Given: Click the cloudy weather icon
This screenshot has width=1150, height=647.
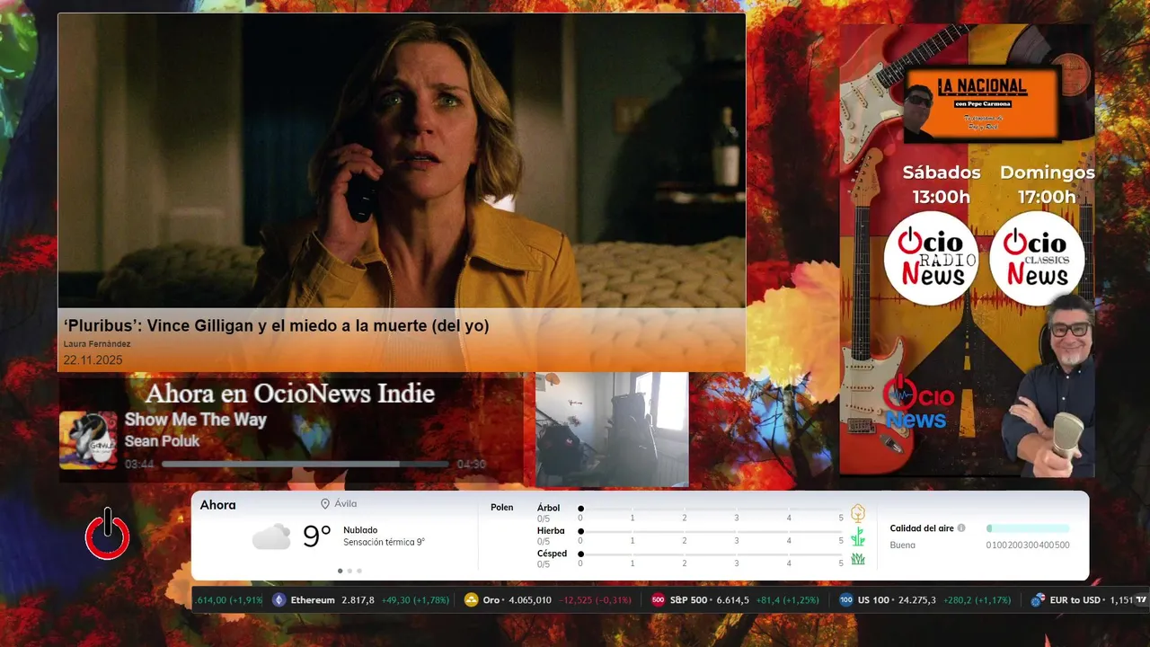Looking at the screenshot, I should [271, 536].
